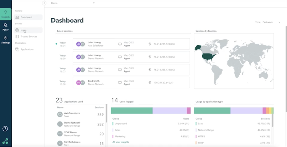Image resolution: width=287 pixels, height=147 pixels.
Task: Click the Name column header
Action: (60, 107)
